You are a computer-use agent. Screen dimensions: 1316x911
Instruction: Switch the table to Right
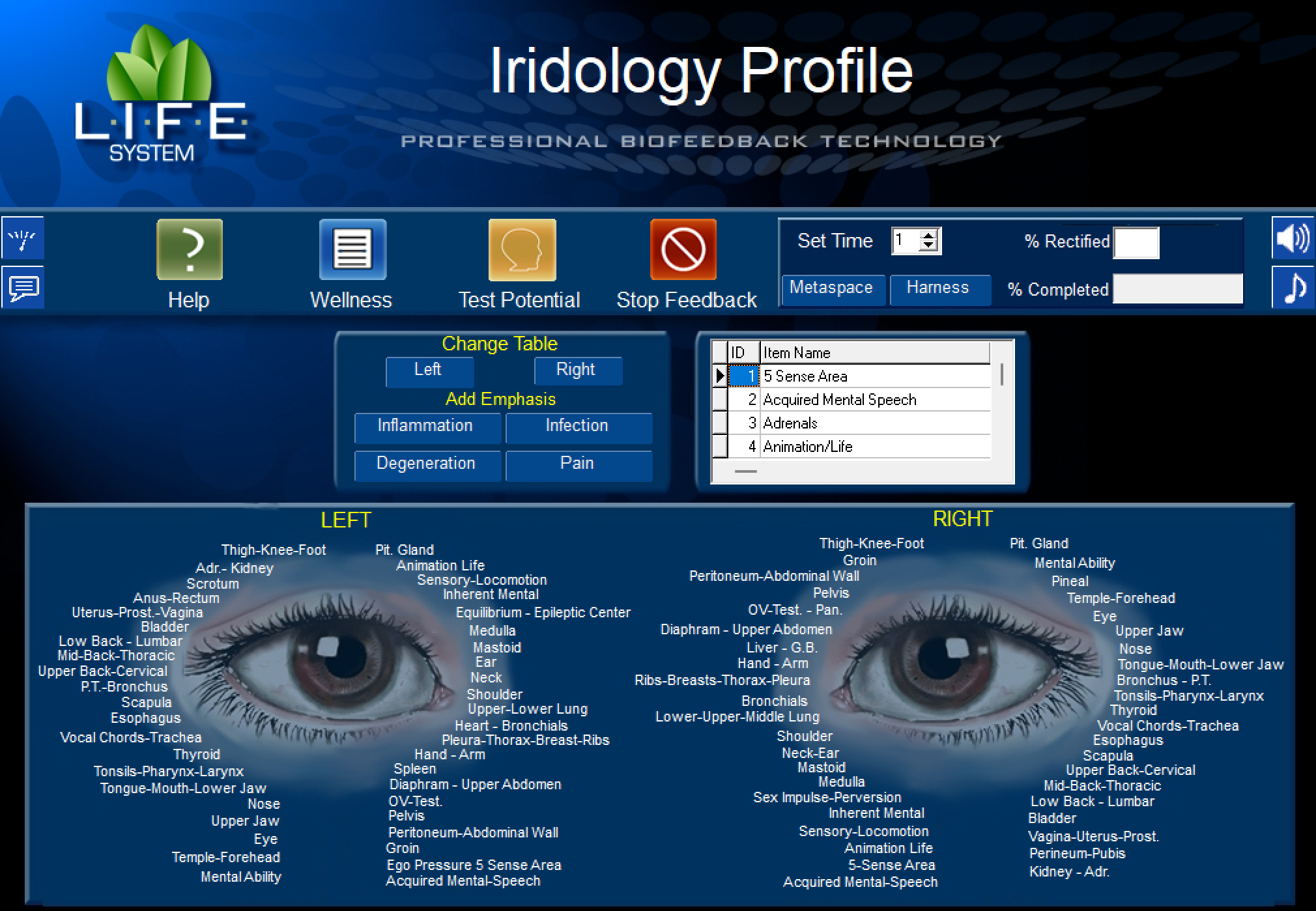point(577,370)
